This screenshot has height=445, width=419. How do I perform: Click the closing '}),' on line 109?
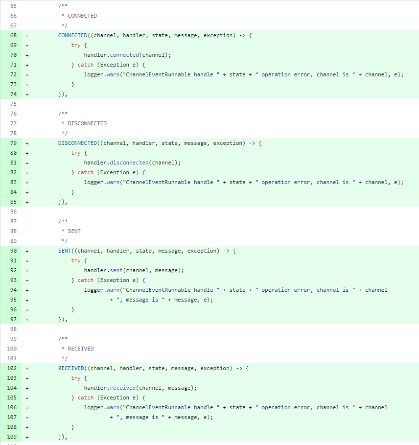63,437
